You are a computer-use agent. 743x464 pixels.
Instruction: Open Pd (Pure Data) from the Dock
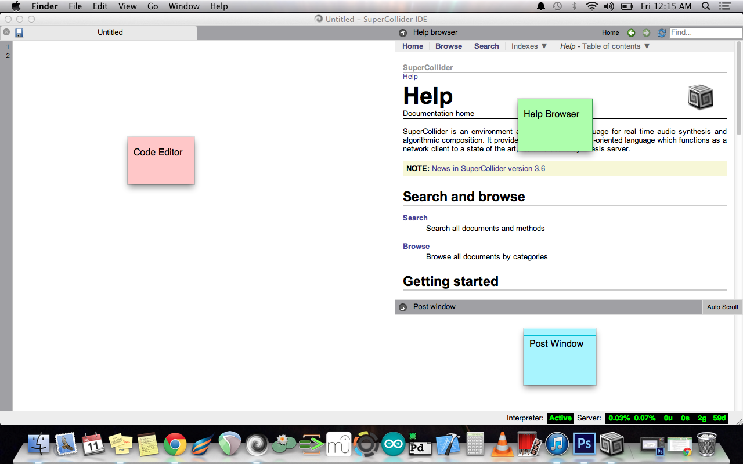pyautogui.click(x=419, y=445)
